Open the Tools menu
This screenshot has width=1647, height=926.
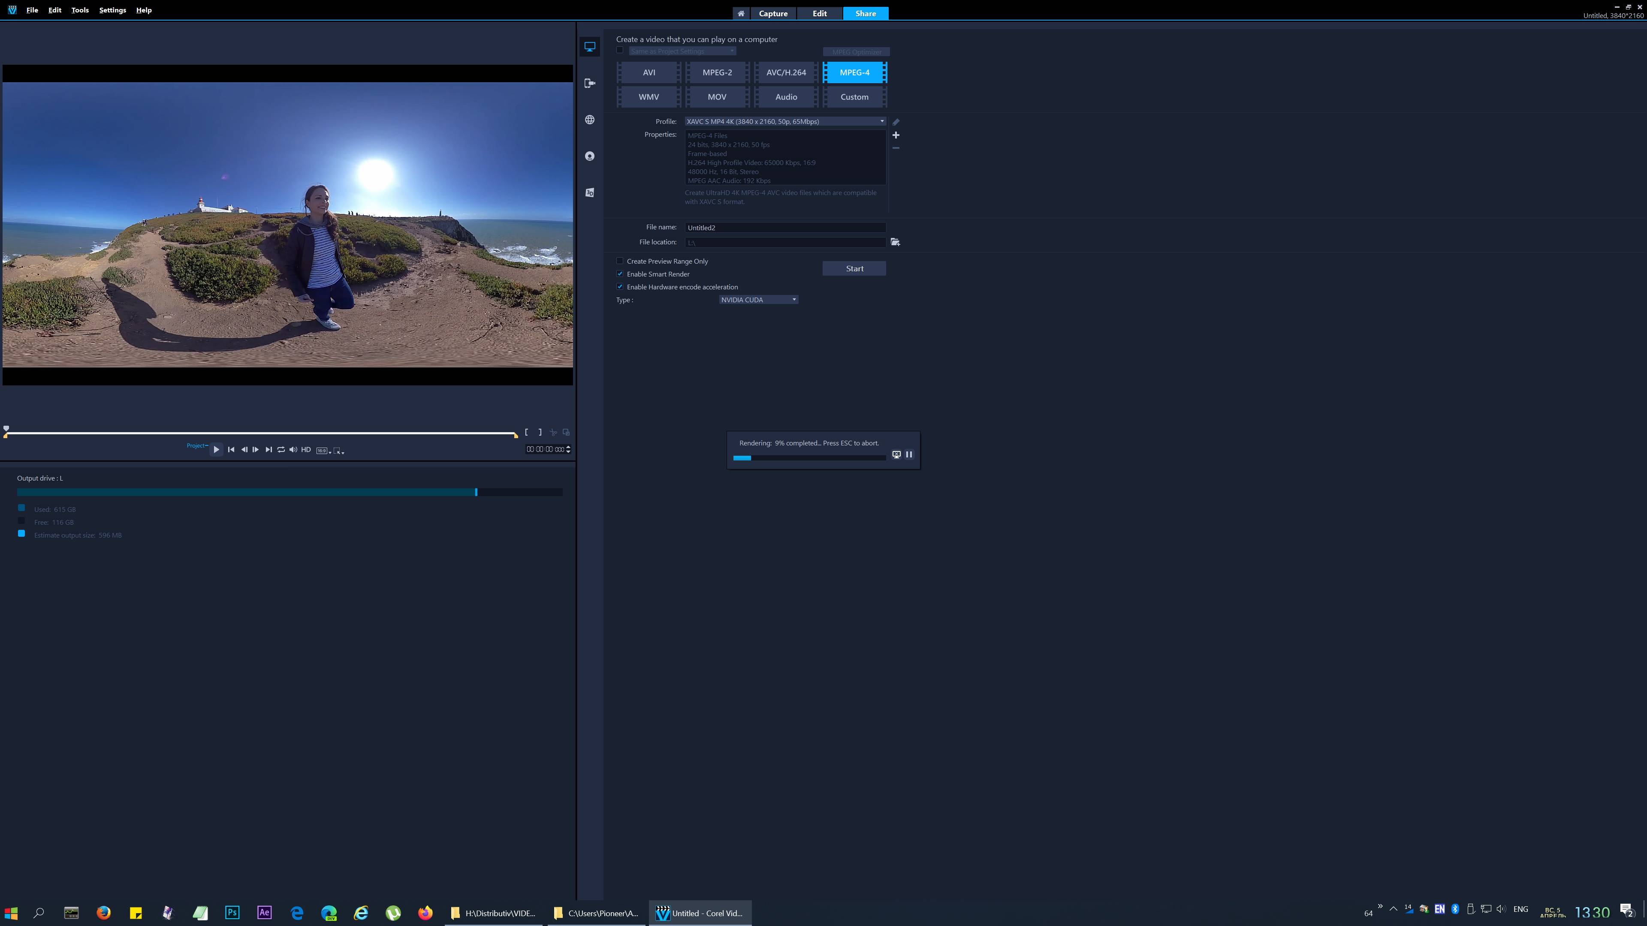click(x=80, y=10)
